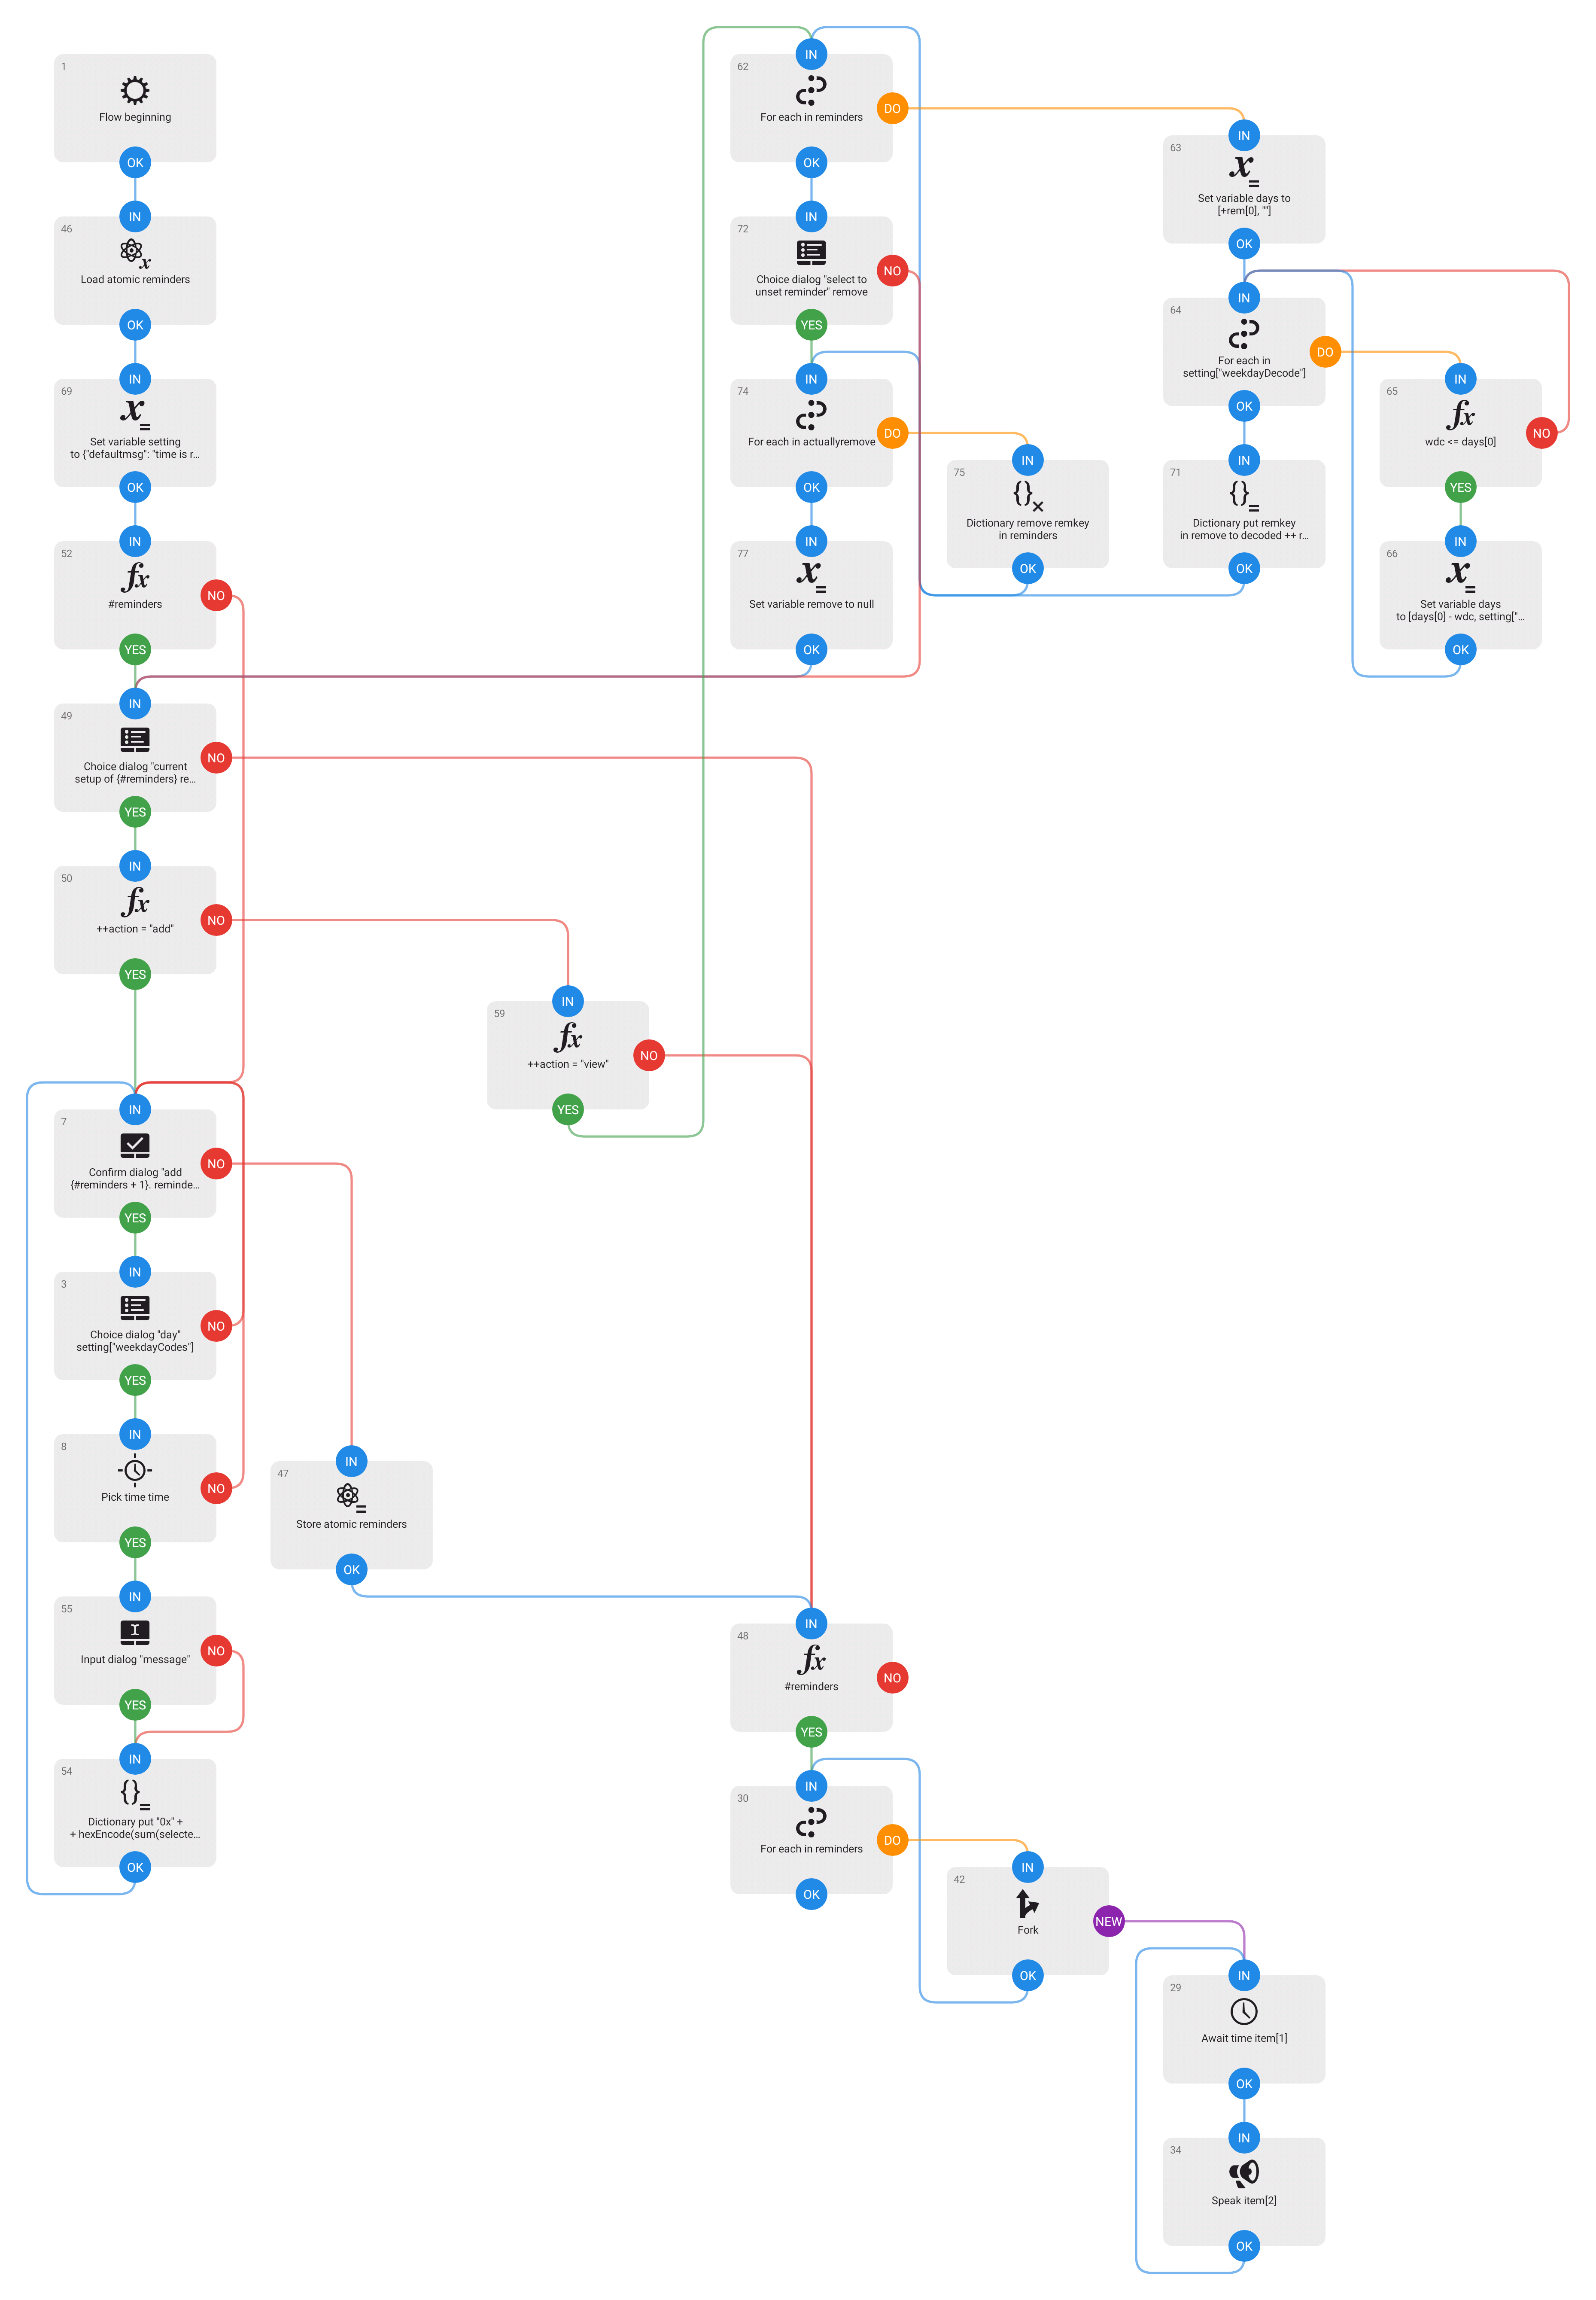Click the "Input dialog "message"" label
The image size is (1596, 2300).
click(135, 1659)
